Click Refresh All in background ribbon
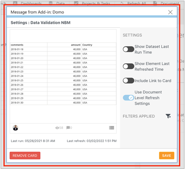 click(x=133, y=3)
